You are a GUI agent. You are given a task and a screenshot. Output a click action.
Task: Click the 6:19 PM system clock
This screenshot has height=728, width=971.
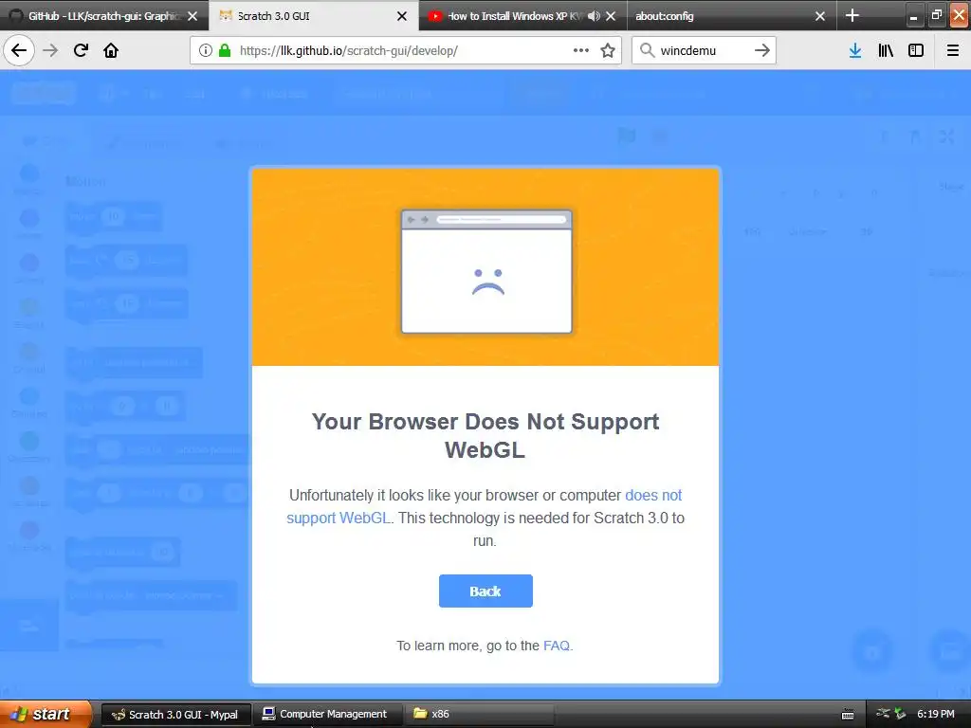point(936,715)
